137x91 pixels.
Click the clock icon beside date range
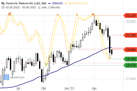click(3, 7)
